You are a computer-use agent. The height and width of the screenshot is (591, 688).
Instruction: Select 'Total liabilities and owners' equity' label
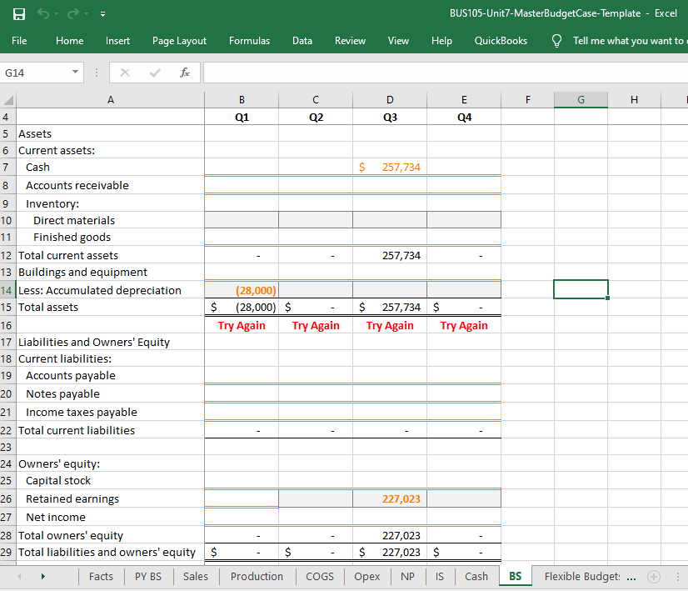[x=111, y=552]
